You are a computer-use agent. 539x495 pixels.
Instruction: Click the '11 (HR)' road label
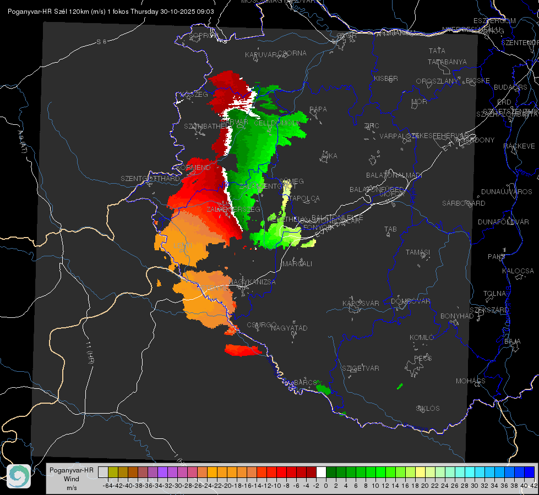pyautogui.click(x=90, y=353)
